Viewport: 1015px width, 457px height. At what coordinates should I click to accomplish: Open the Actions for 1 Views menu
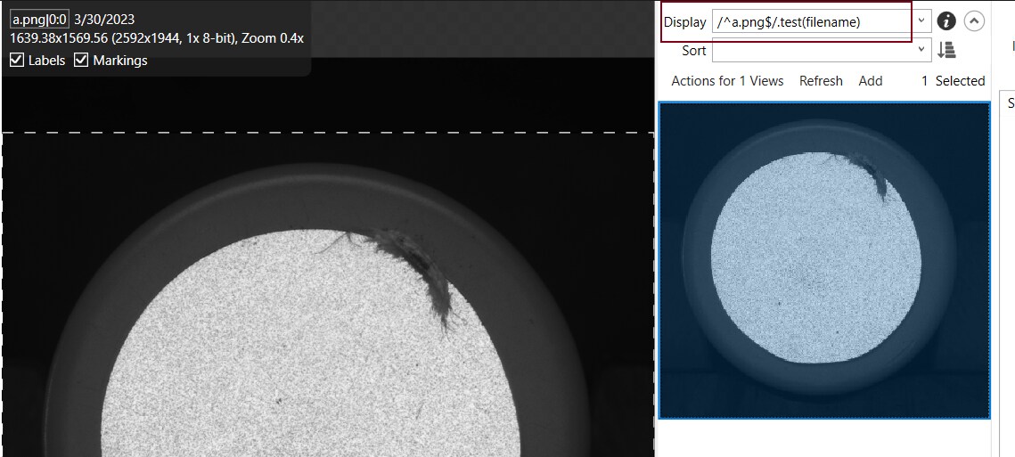tap(727, 81)
